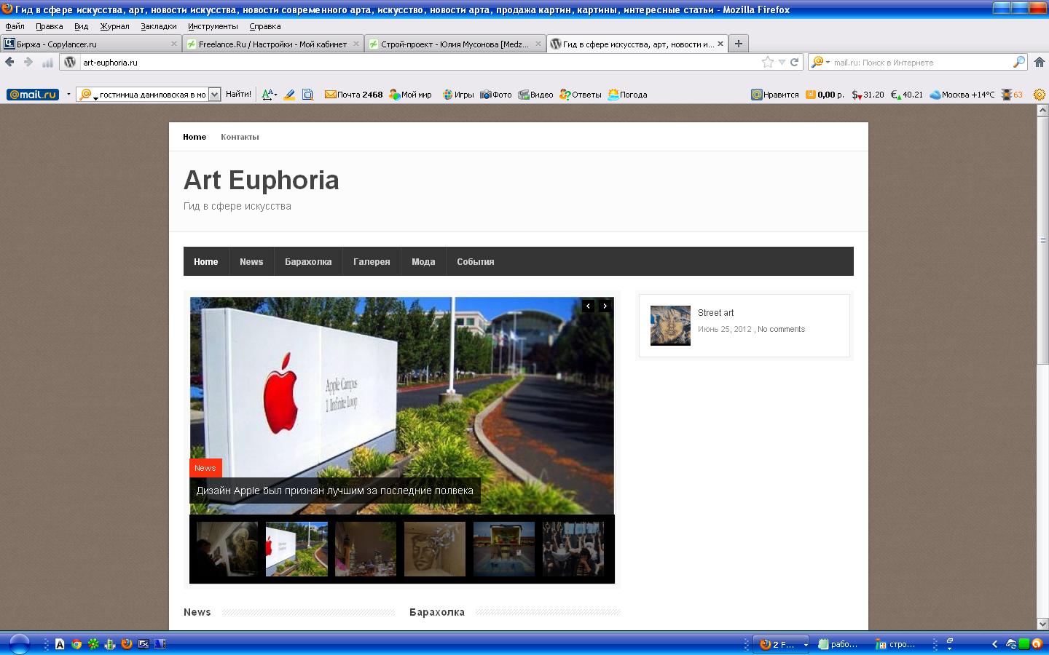Open the Барахолка item in the dark navigation bar
The height and width of the screenshot is (655, 1049).
coord(308,262)
